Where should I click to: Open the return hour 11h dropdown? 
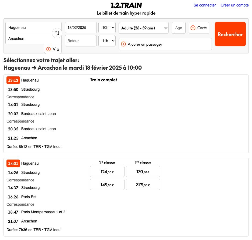(107, 41)
